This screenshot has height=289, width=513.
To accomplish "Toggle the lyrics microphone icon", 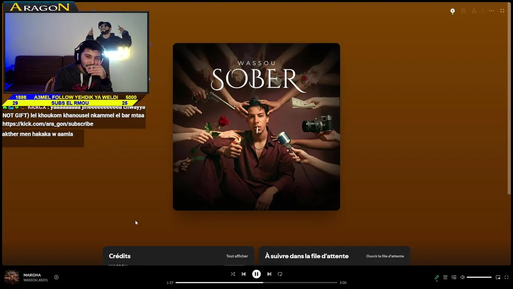I will [x=437, y=277].
